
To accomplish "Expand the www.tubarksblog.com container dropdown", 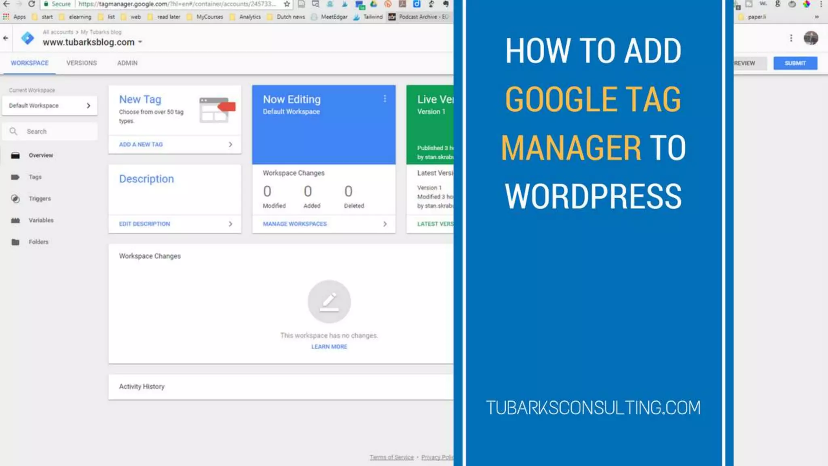I will coord(140,42).
